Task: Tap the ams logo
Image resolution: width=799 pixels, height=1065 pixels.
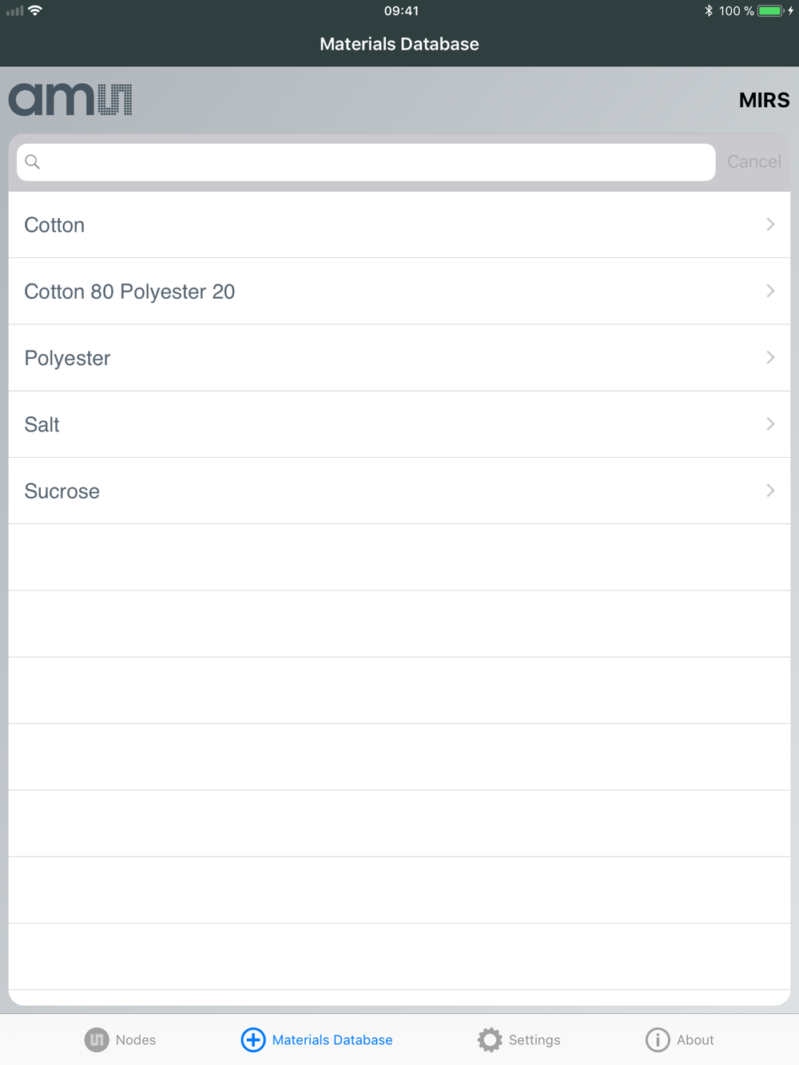Action: coord(70,100)
